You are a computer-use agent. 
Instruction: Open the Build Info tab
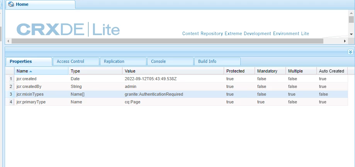217,61
